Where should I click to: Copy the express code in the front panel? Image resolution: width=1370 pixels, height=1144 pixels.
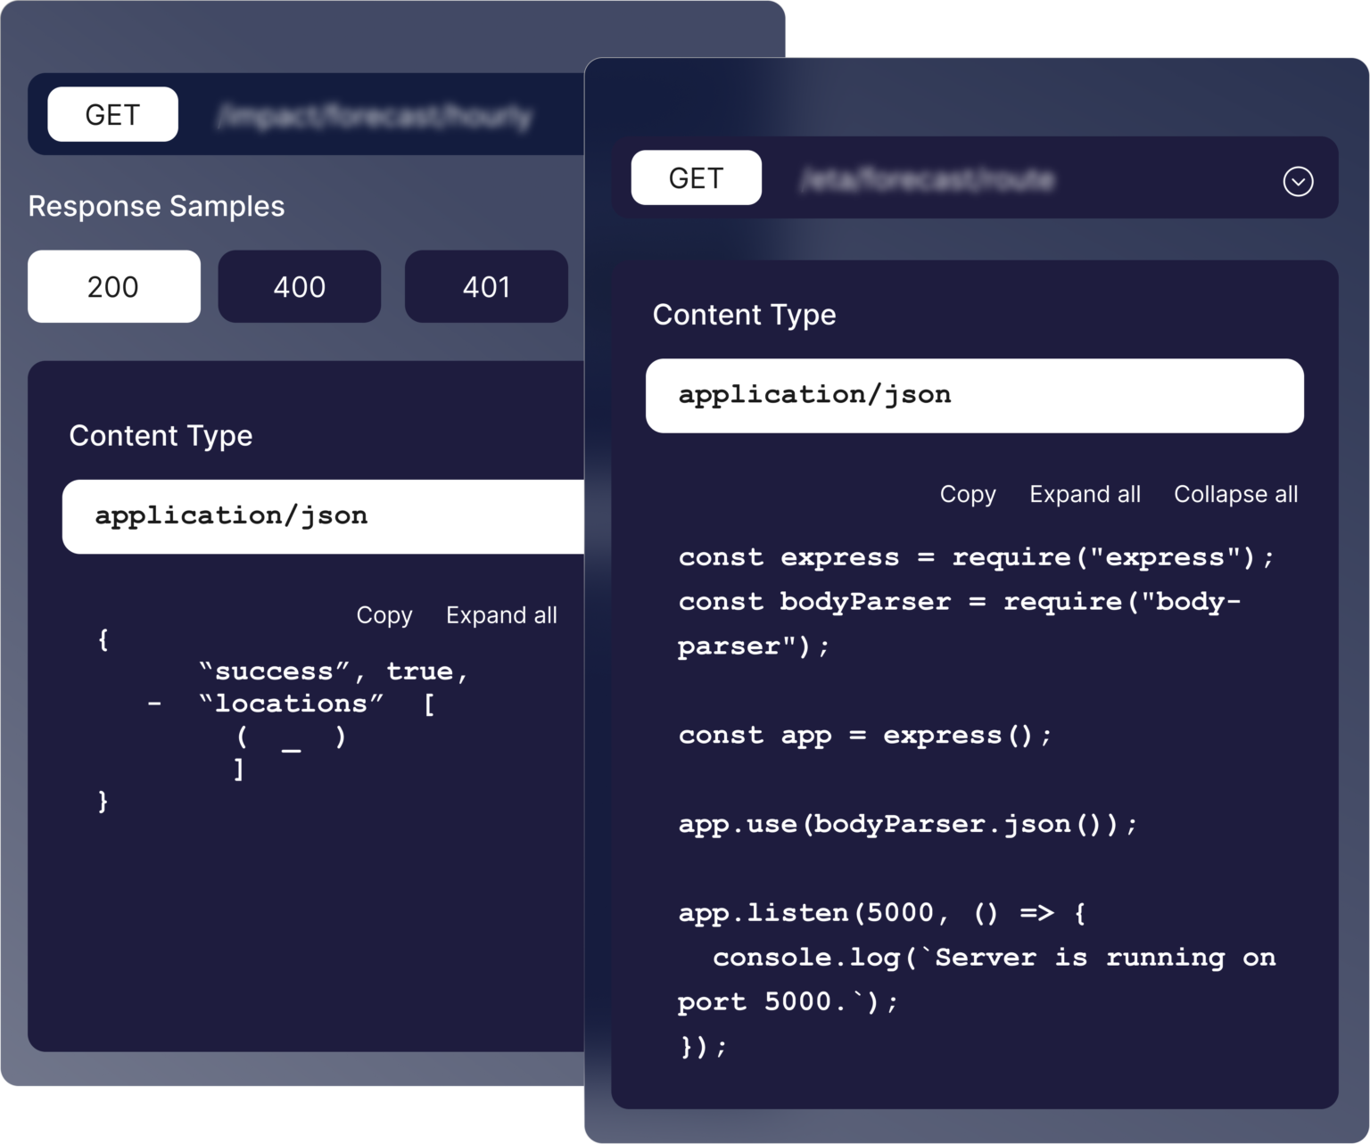968,494
